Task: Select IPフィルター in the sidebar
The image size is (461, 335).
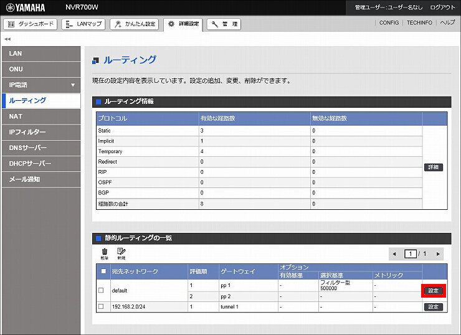Action: pyautogui.click(x=41, y=132)
